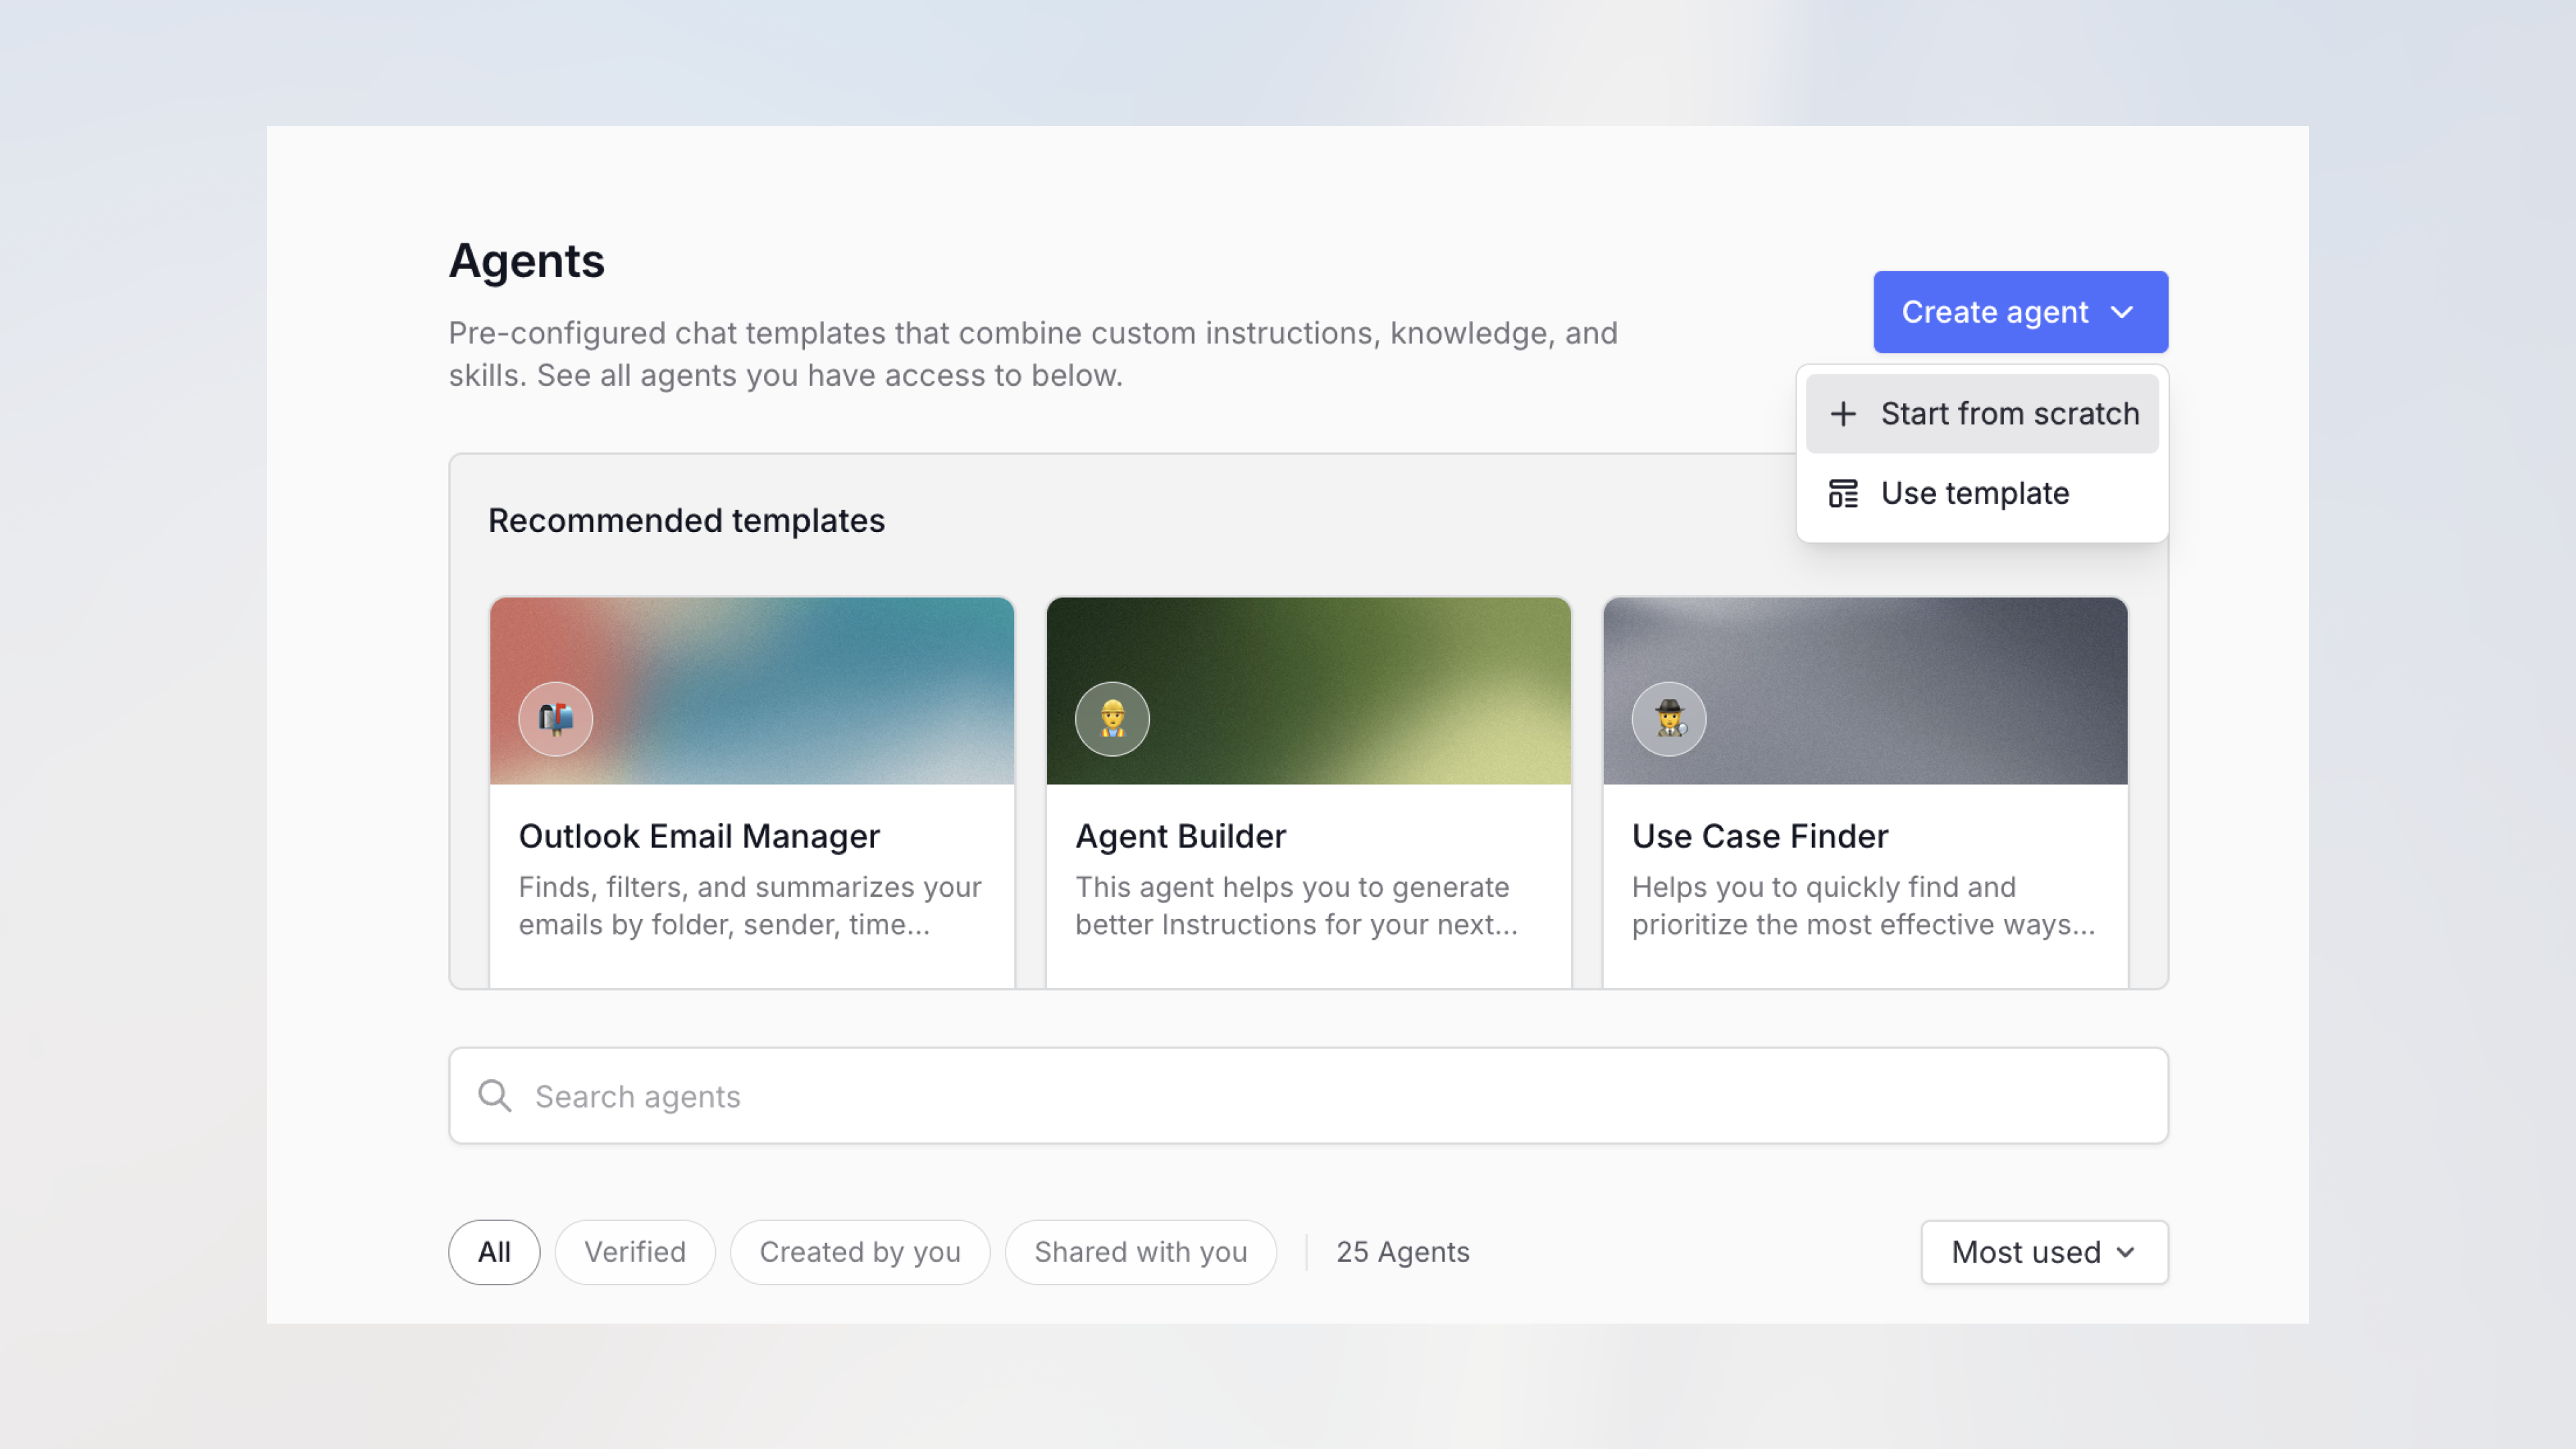This screenshot has height=1449, width=2576.
Task: Select the All filter chip
Action: pos(494,1252)
